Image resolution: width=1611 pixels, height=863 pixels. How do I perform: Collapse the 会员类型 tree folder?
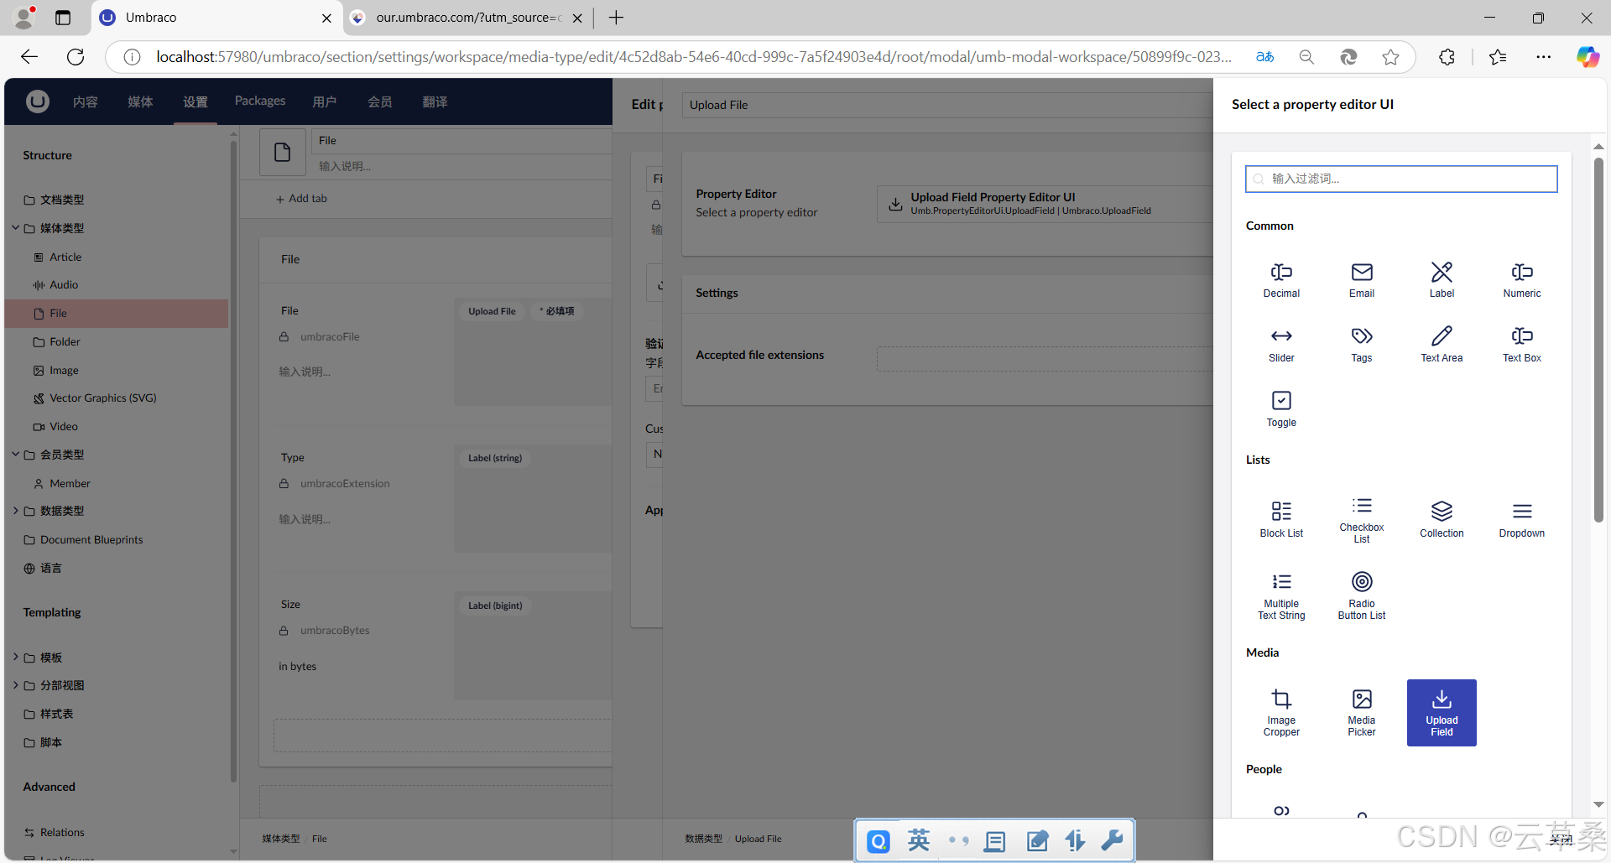pos(15,454)
